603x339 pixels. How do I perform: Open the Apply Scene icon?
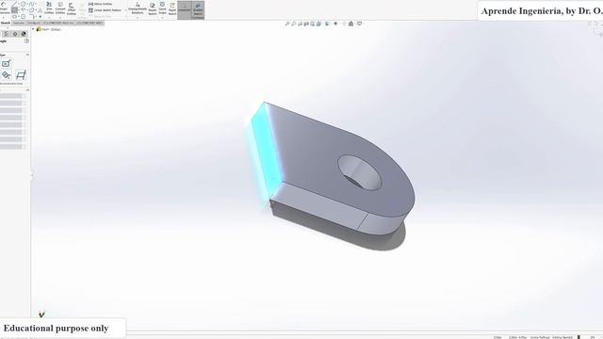pos(350,24)
